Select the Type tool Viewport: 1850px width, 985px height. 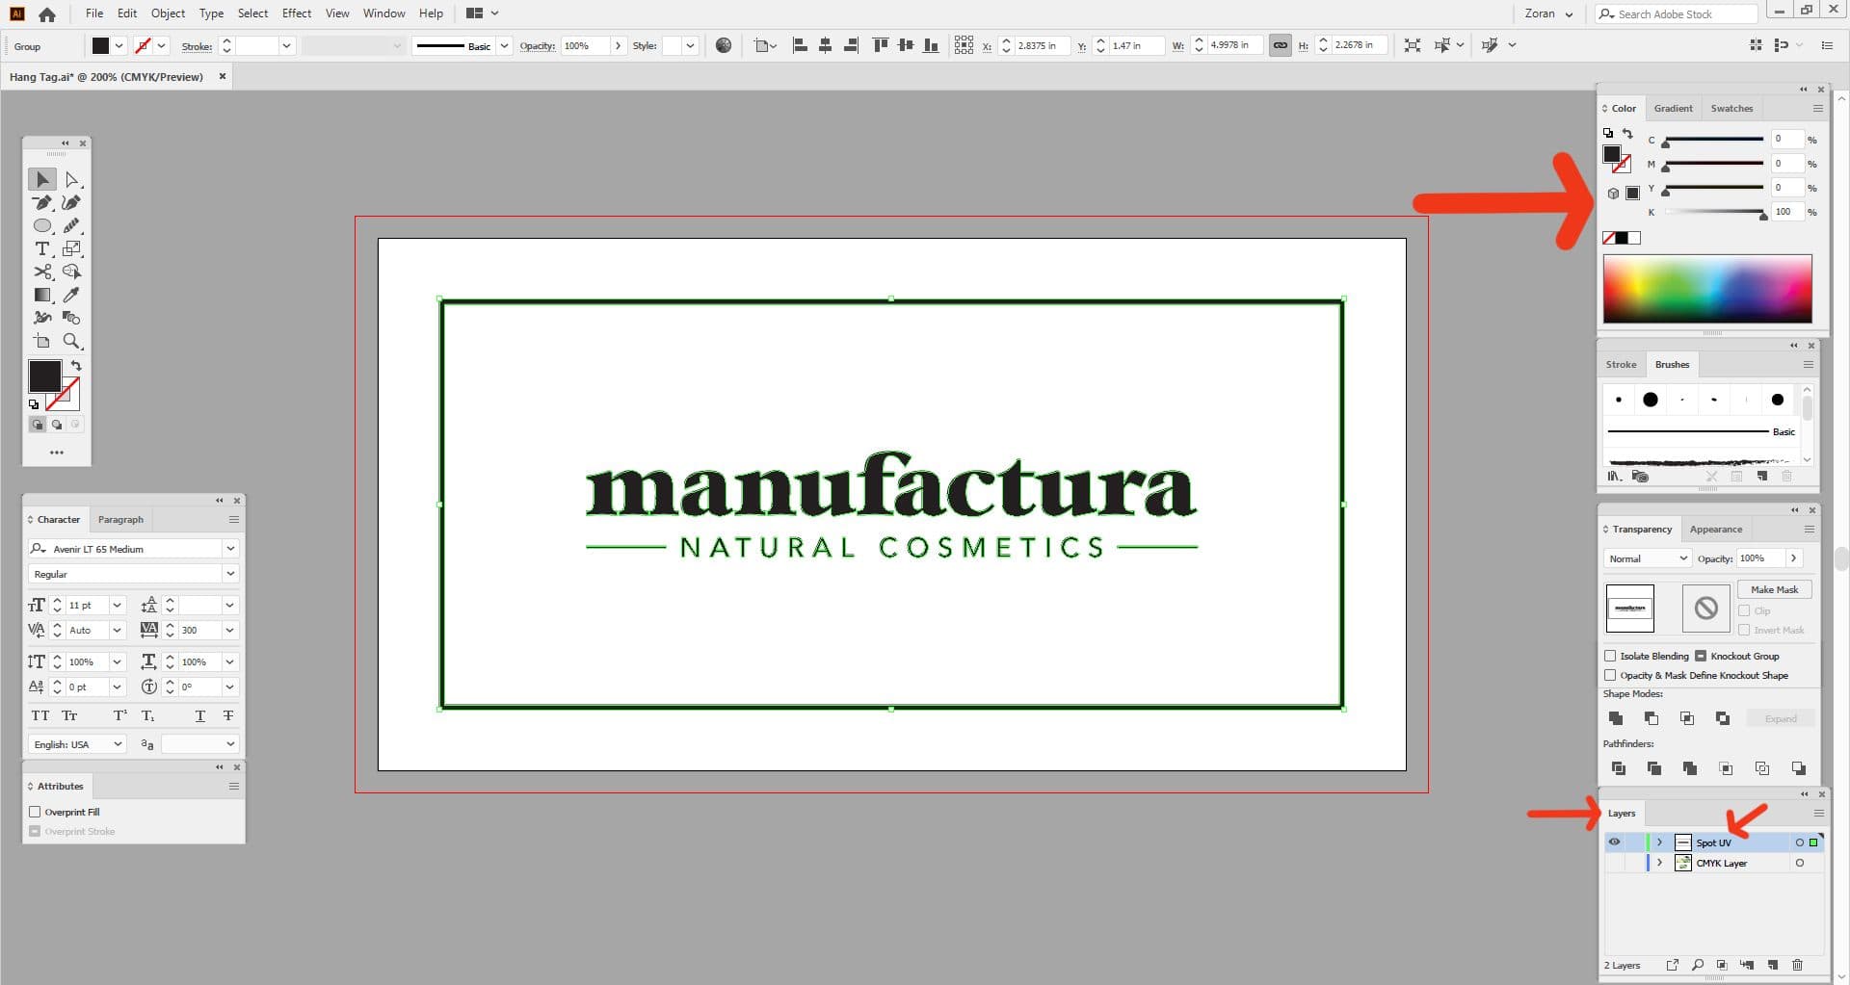point(42,248)
